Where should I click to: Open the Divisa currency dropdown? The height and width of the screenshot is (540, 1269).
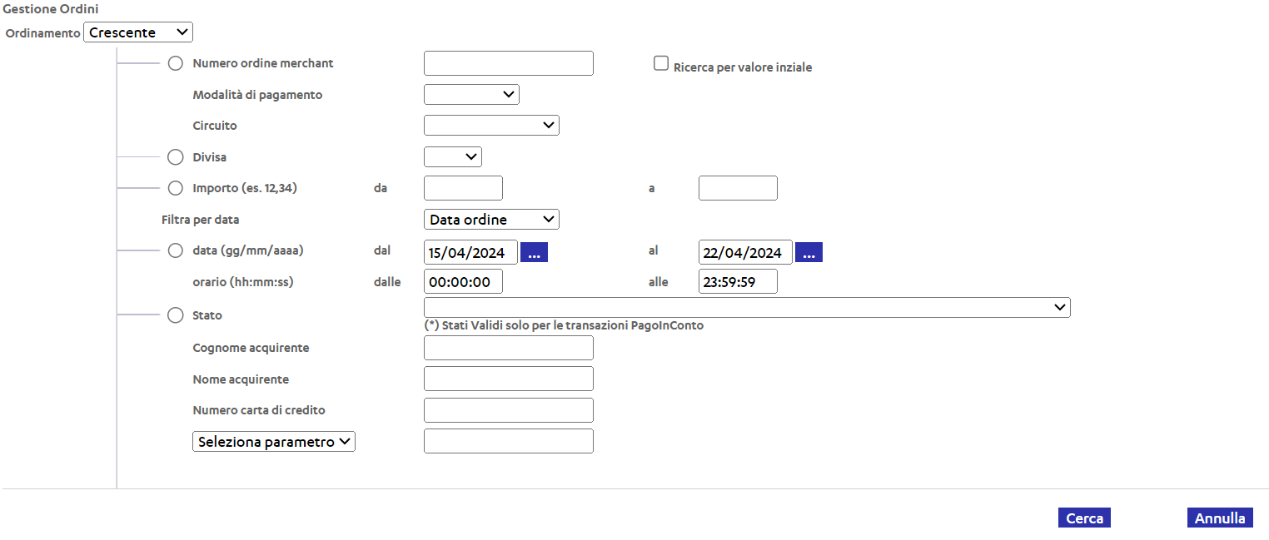(453, 156)
